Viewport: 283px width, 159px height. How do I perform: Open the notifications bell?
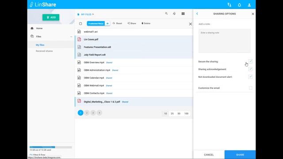239,5
